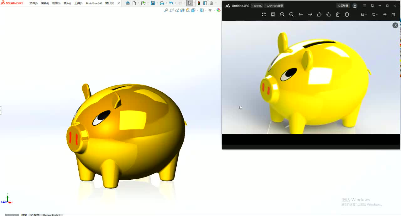Go to next image in viewer
Image resolution: width=401 pixels, height=216 pixels.
[x=310, y=14]
